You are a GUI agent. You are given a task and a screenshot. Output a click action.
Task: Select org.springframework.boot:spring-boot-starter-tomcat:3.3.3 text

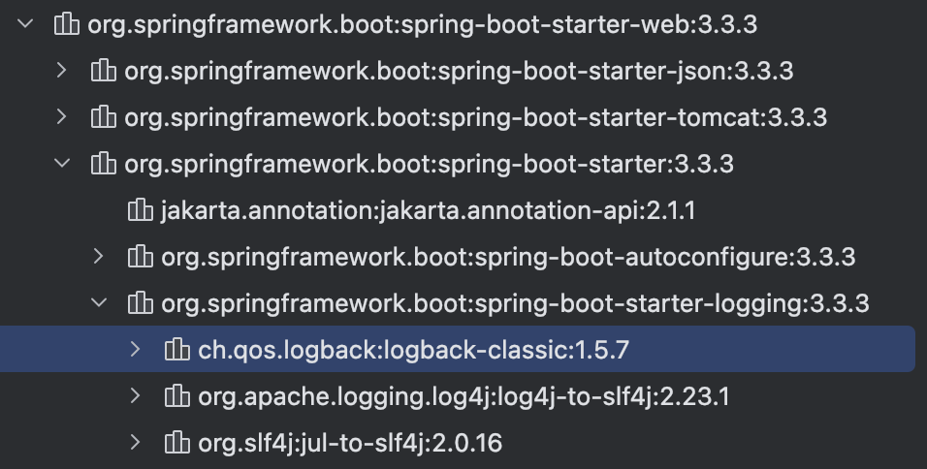pos(475,117)
